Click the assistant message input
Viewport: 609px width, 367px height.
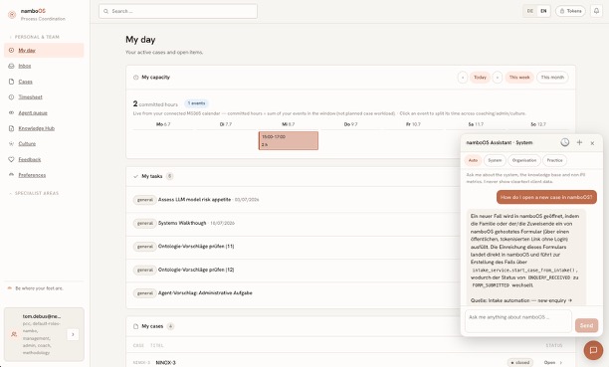(x=518, y=321)
